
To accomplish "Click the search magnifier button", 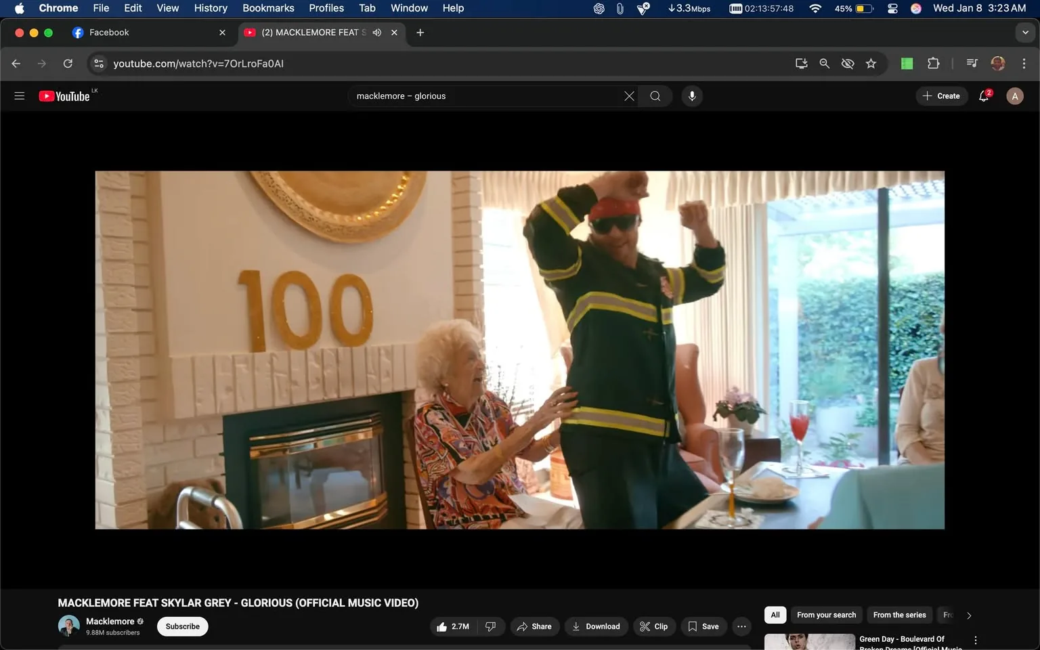I will pos(655,96).
